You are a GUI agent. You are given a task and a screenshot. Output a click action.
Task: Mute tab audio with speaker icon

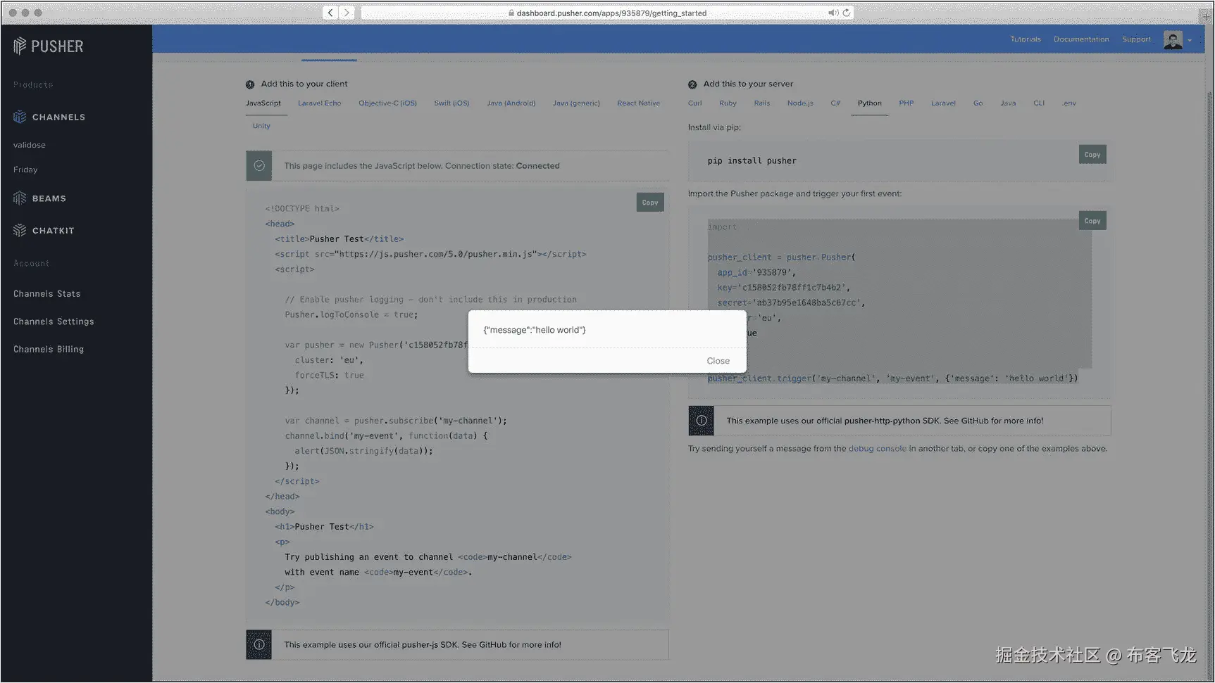coord(833,13)
